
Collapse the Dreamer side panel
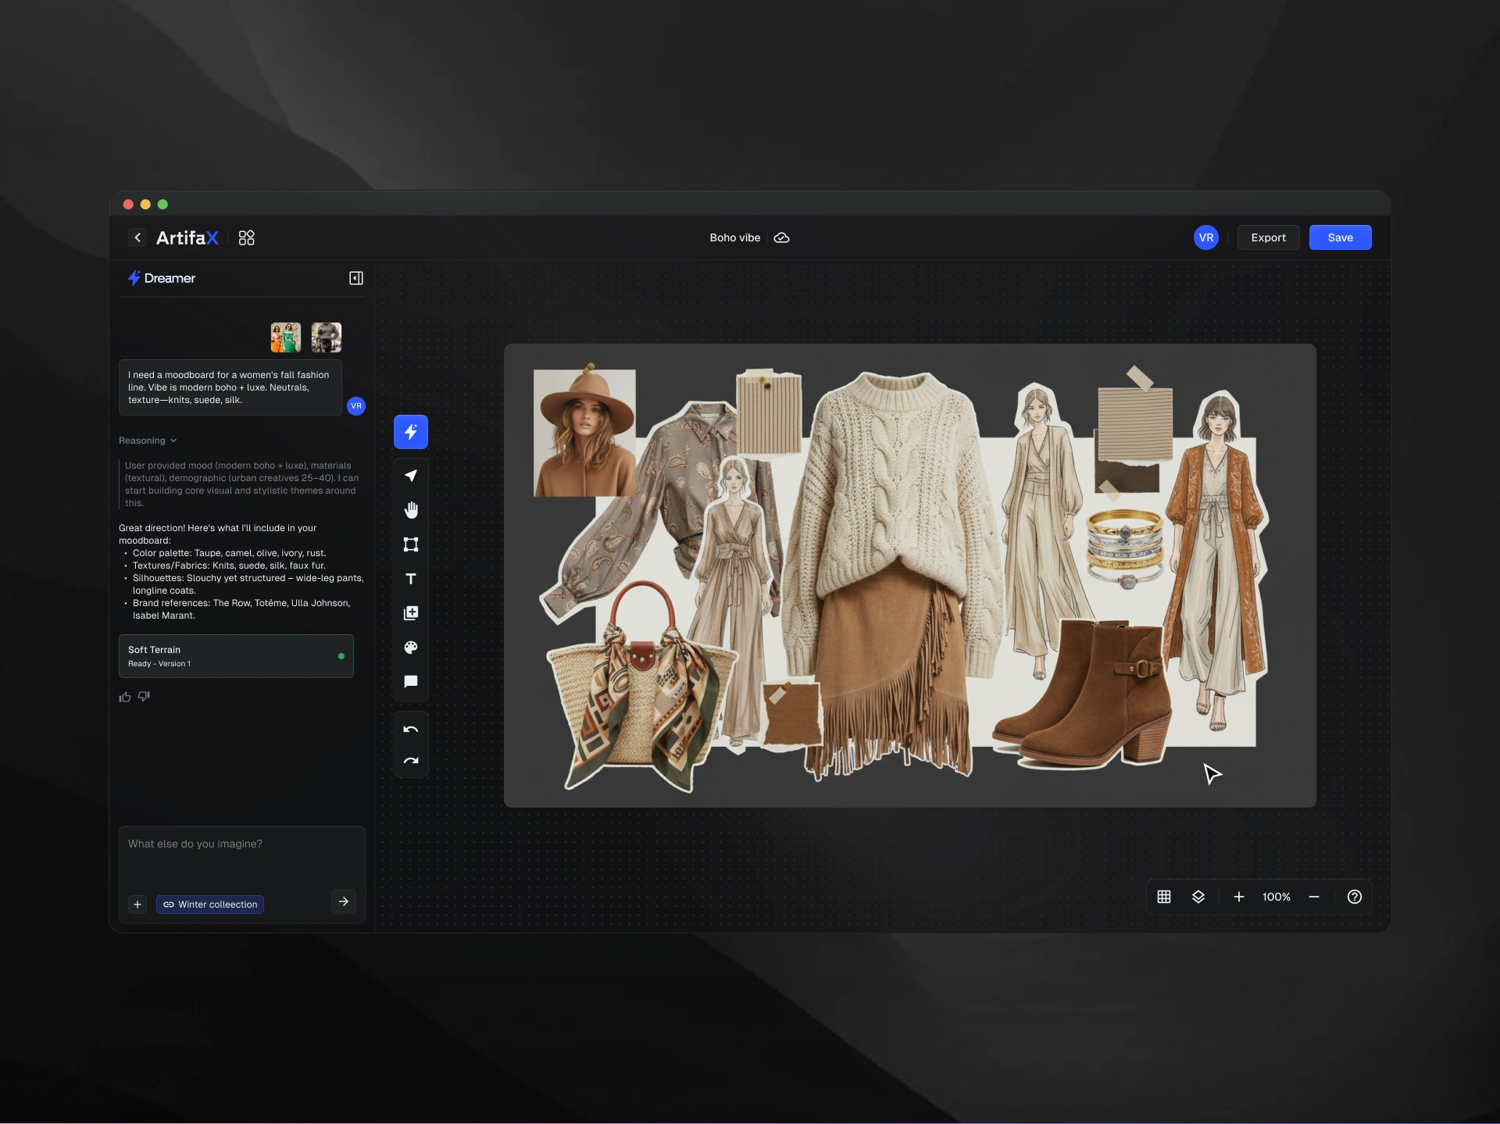[355, 278]
